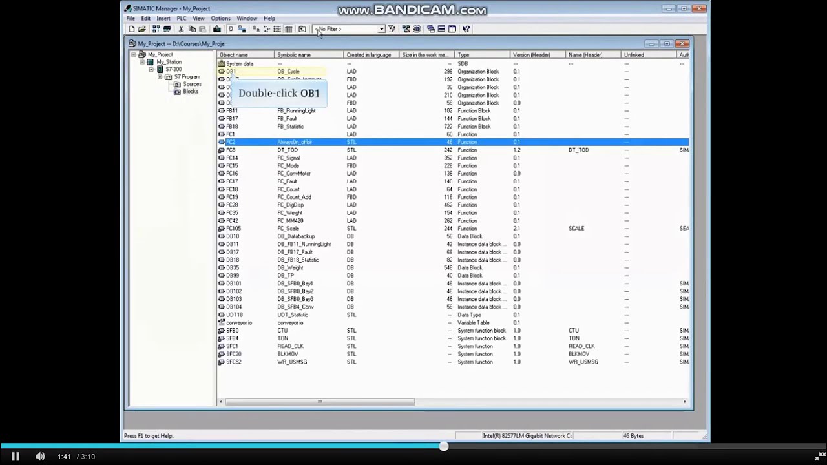
Task: Click the filter funnel icon
Action: click(392, 29)
